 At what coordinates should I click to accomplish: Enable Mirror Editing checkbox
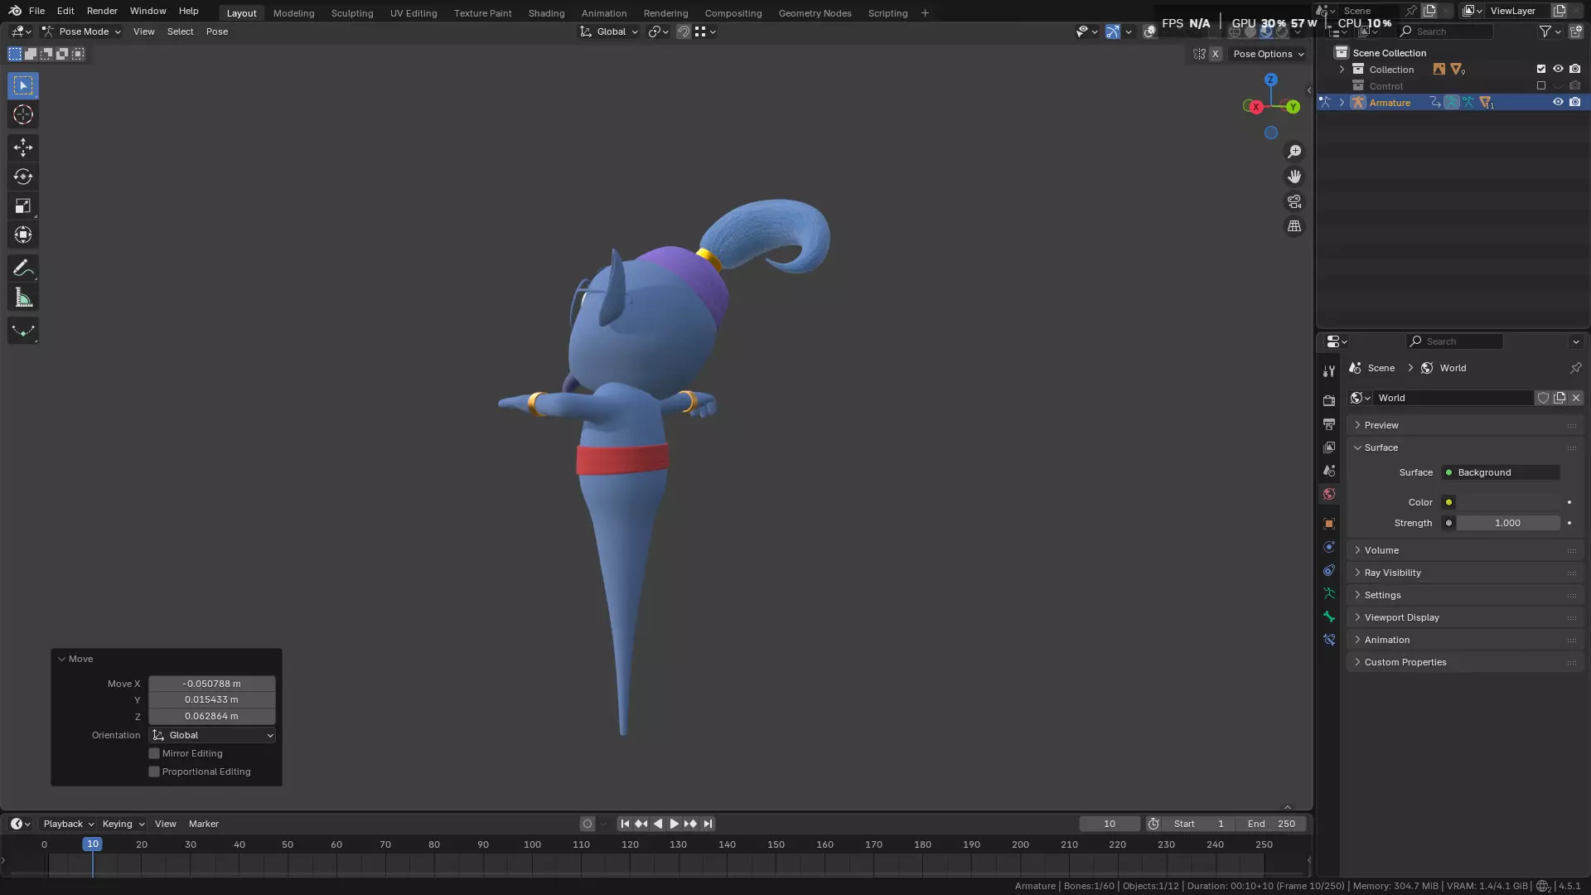click(154, 753)
